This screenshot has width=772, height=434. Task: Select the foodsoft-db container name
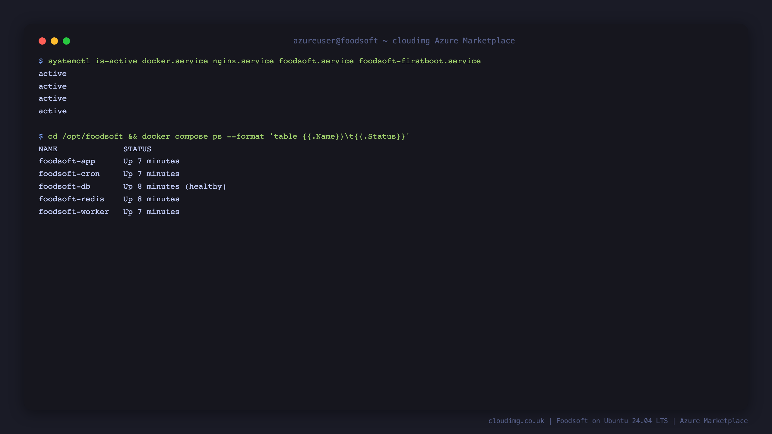(65, 187)
